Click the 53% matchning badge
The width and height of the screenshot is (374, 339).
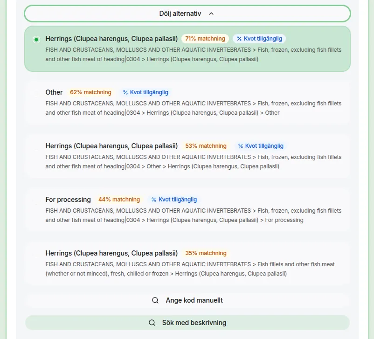(206, 146)
